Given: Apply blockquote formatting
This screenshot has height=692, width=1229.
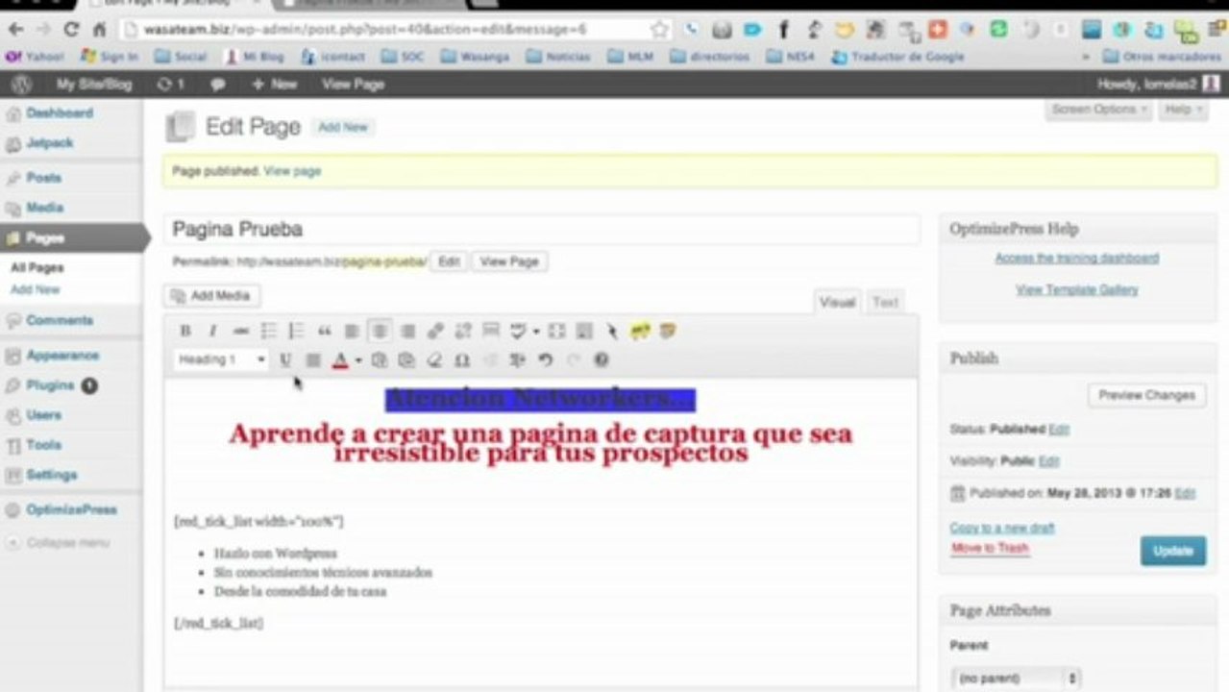Looking at the screenshot, I should pos(325,331).
